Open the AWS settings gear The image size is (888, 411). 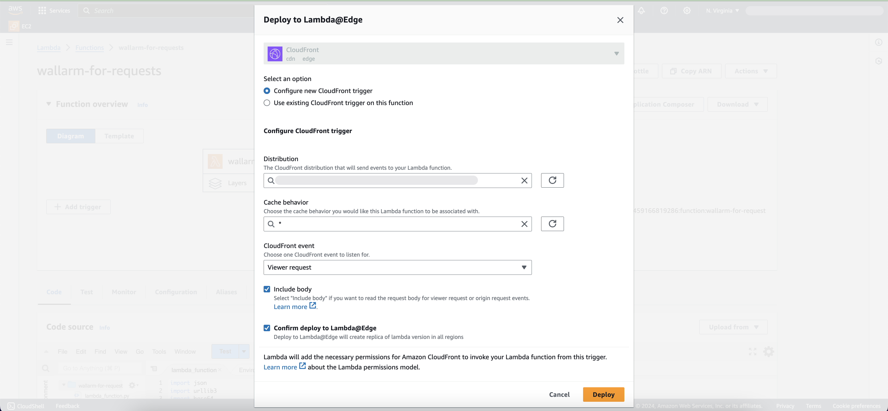tap(687, 11)
